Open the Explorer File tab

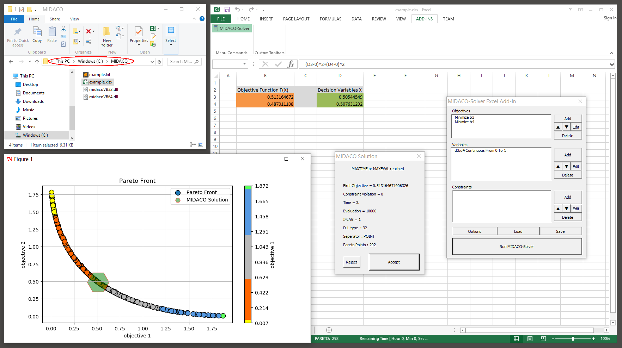click(x=14, y=19)
